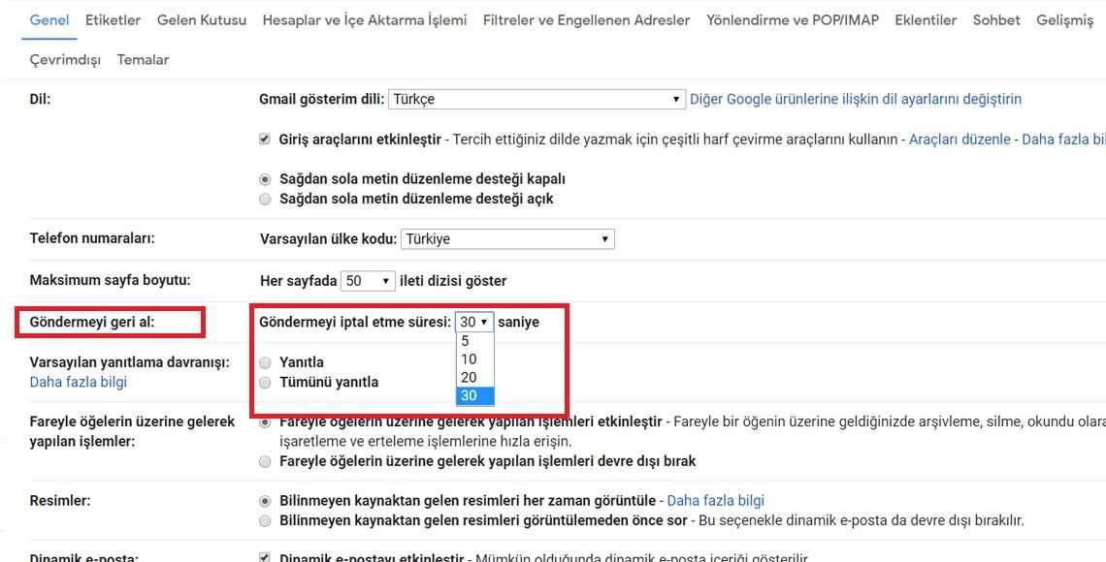The image size is (1106, 562).
Task: Go to Filtreler ve Engellenen Adresler tab
Action: tap(586, 19)
